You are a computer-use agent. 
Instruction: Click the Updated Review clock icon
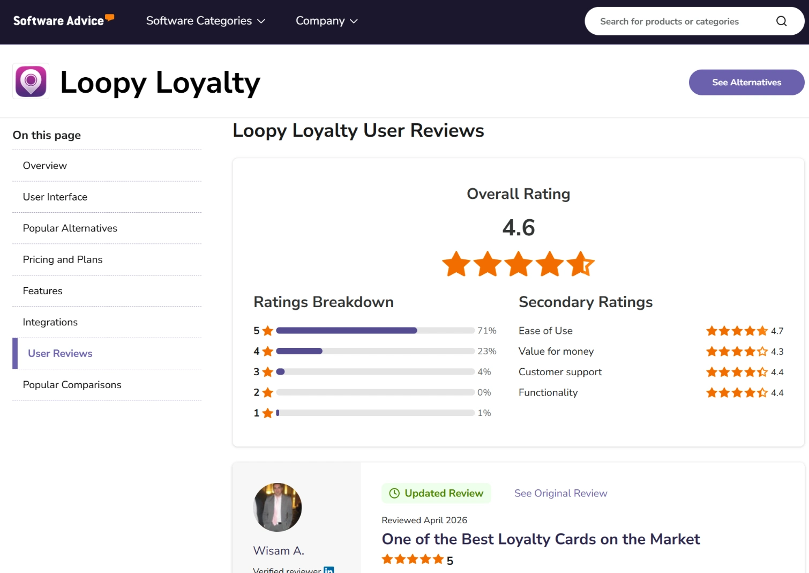394,493
